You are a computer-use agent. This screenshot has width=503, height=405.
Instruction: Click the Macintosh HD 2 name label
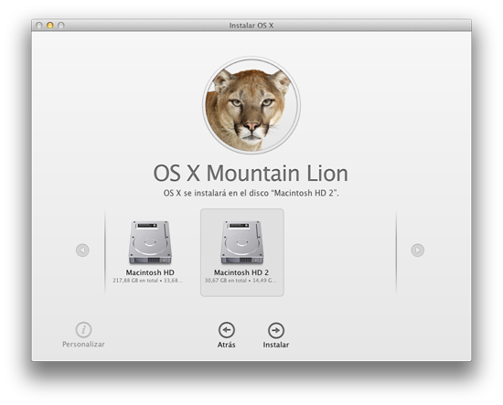coord(241,272)
